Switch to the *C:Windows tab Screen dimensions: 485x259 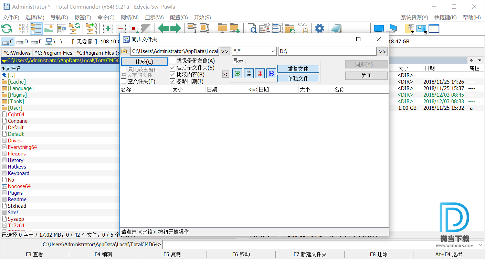click(x=17, y=53)
